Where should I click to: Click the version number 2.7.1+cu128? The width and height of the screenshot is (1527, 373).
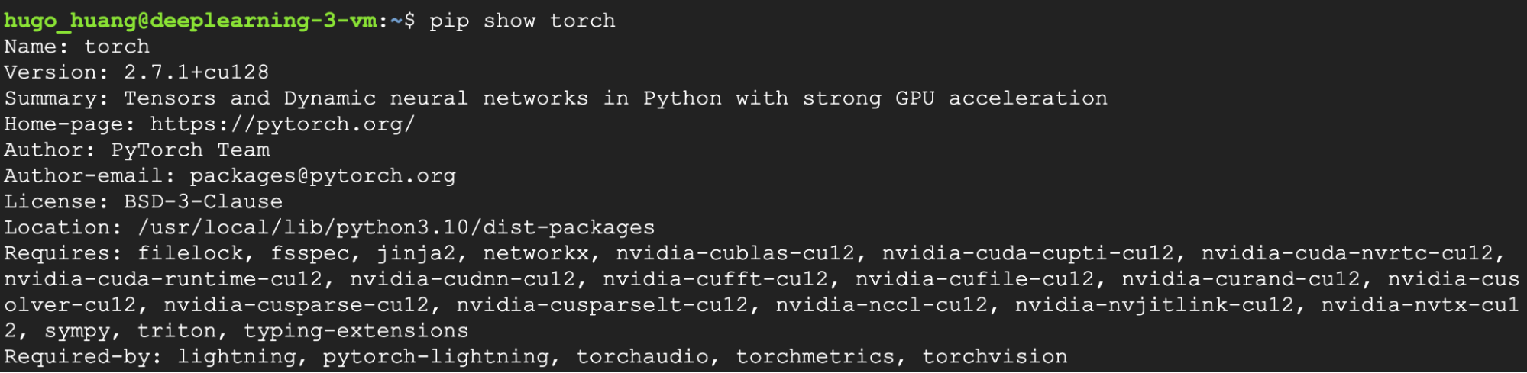[x=196, y=72]
